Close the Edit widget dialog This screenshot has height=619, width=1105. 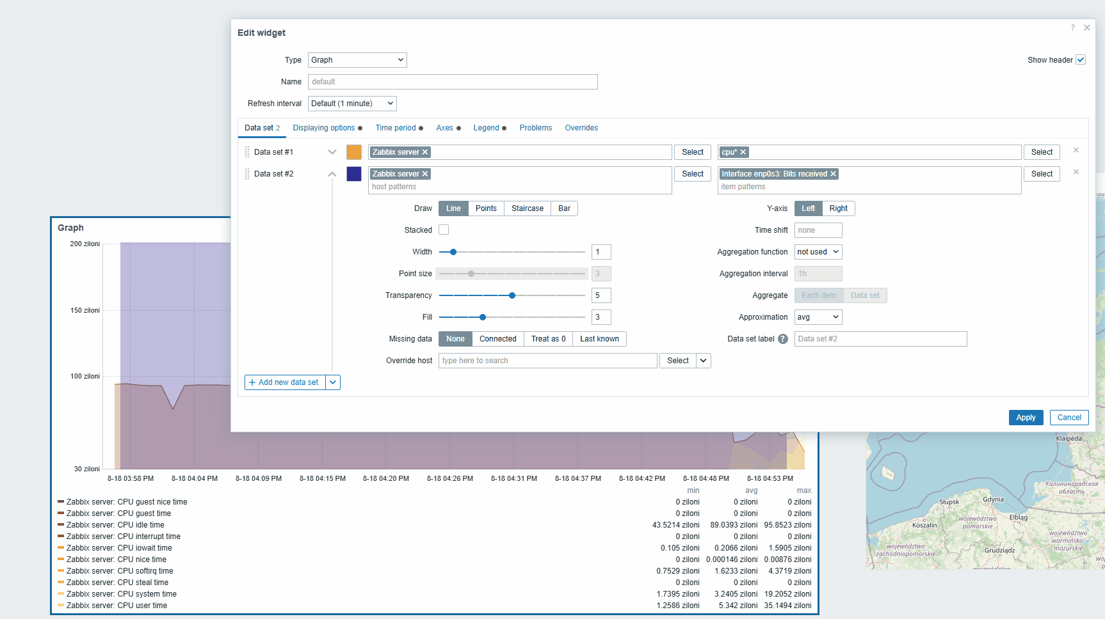pyautogui.click(x=1086, y=27)
